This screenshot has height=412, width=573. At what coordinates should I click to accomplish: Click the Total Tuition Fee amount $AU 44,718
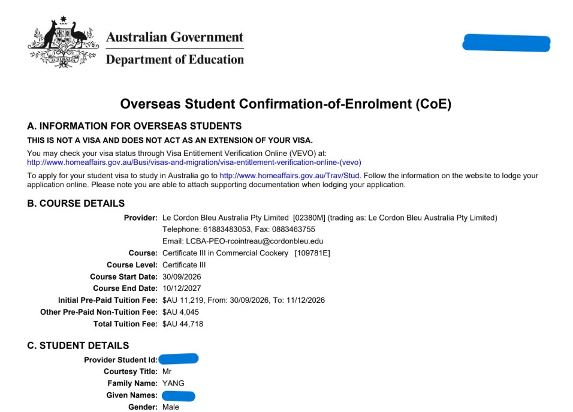tap(183, 324)
